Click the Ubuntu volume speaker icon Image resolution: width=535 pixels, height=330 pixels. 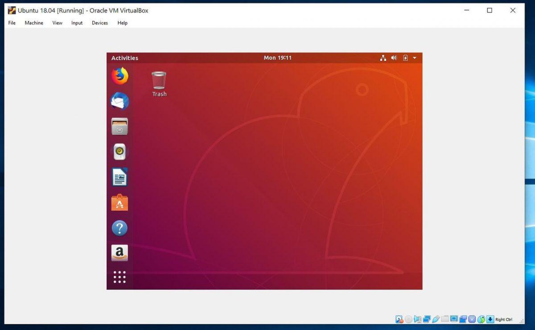394,58
